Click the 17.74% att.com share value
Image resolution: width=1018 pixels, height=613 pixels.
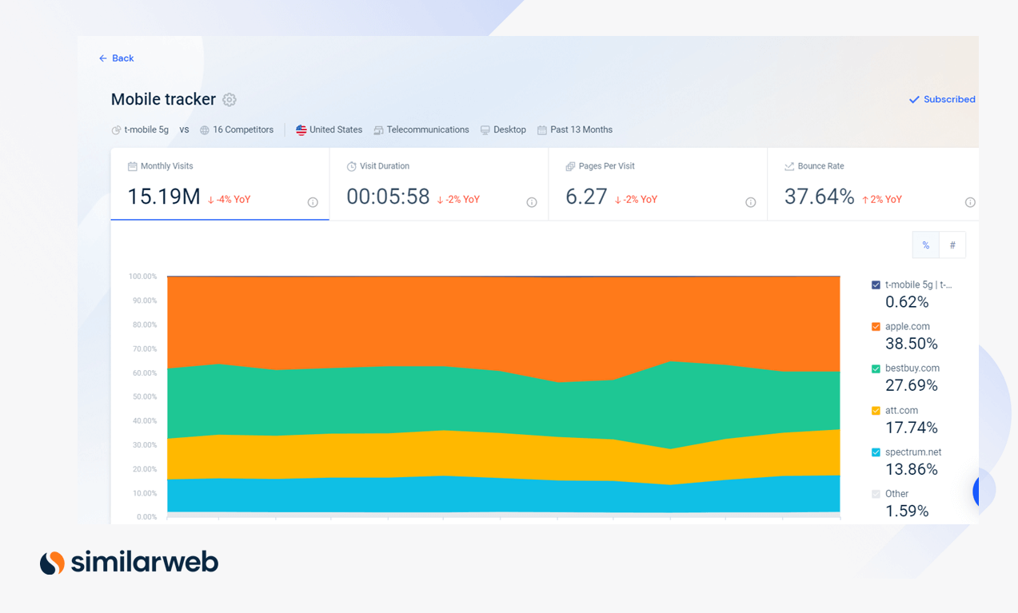tap(912, 428)
